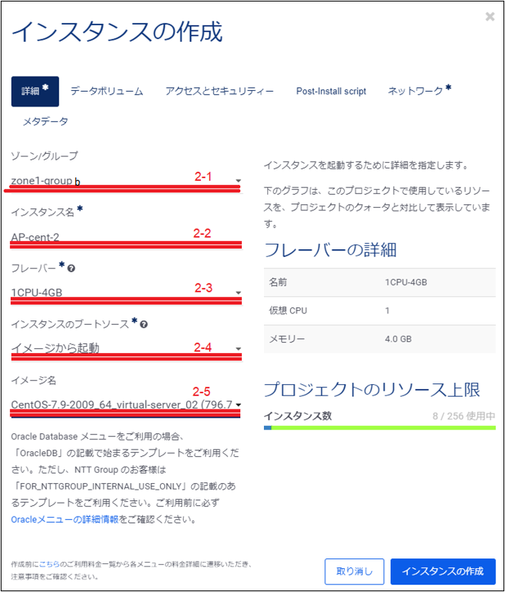Screen dimensions: 505x592
Task: Open the メタデータ tab
Action: pos(45,121)
